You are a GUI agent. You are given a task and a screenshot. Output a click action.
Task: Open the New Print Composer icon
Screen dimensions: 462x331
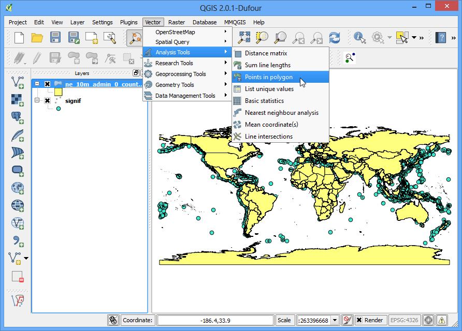(91, 38)
